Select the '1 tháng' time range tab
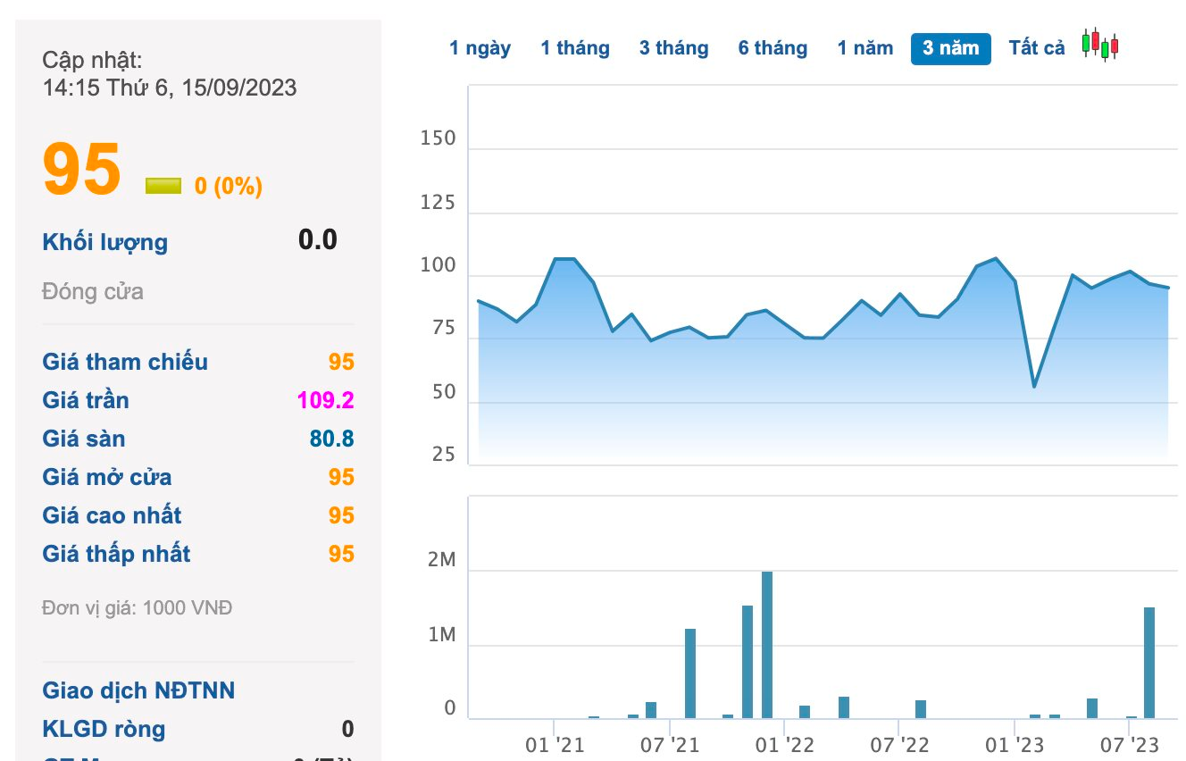 tap(575, 48)
